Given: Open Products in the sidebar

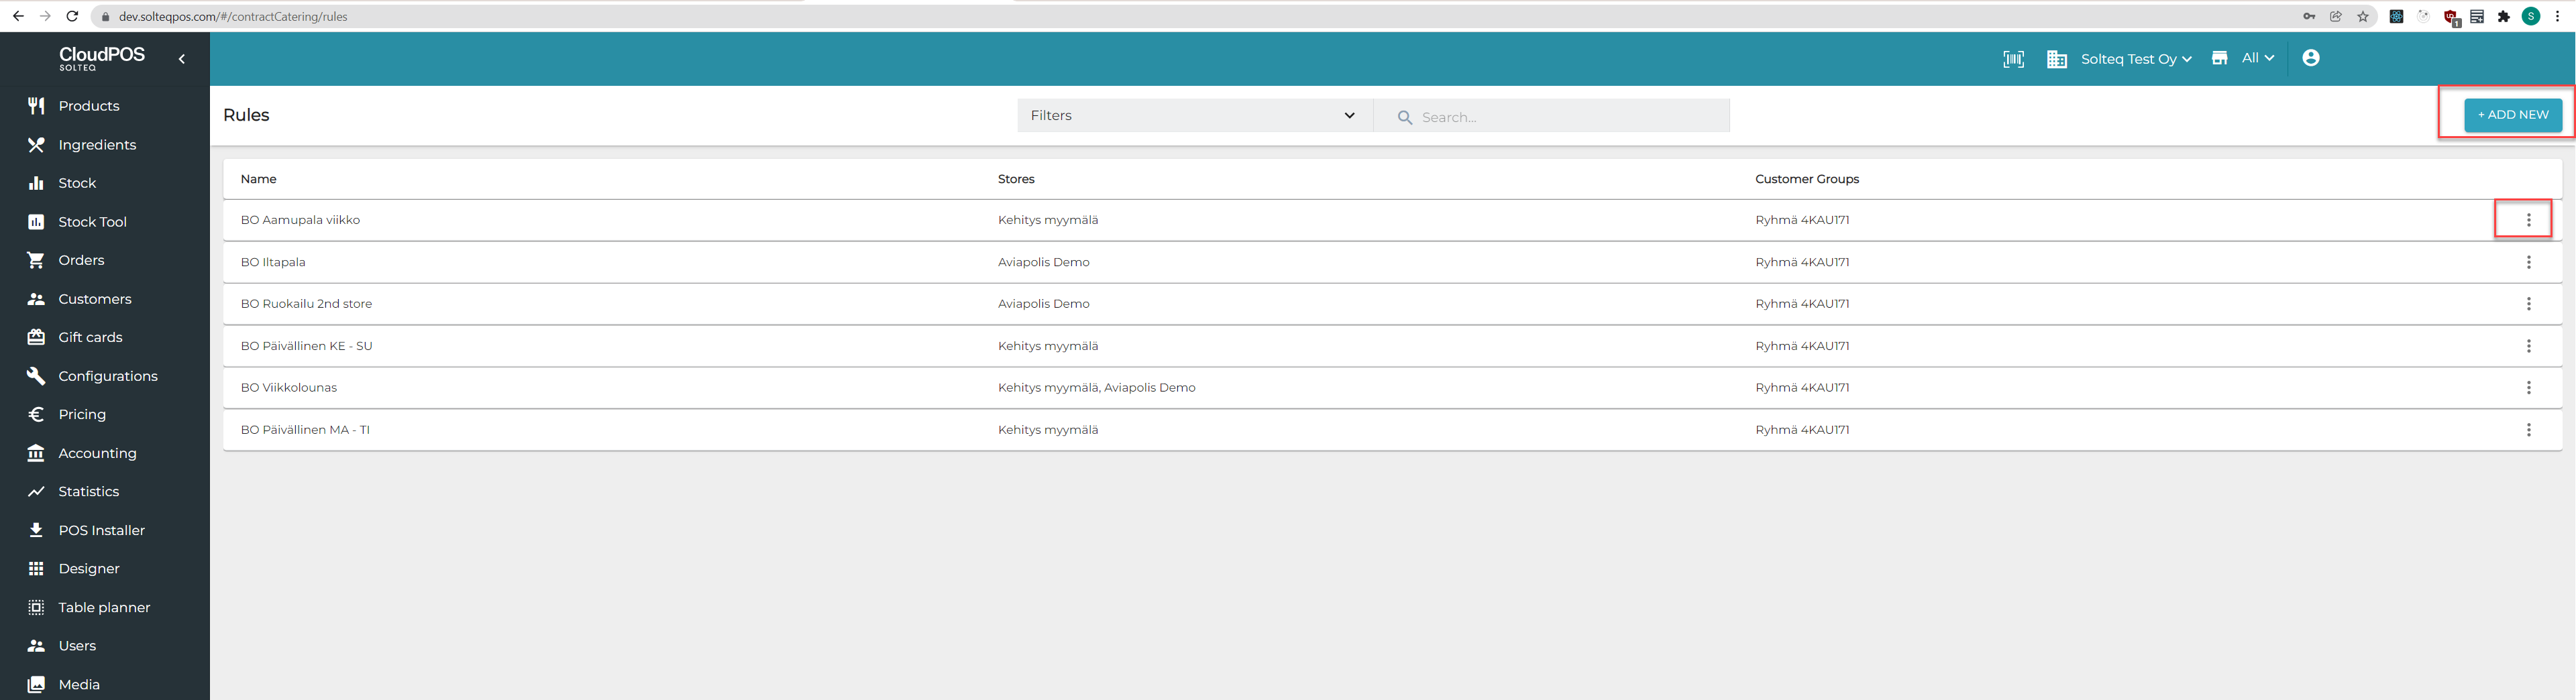Looking at the screenshot, I should point(88,106).
